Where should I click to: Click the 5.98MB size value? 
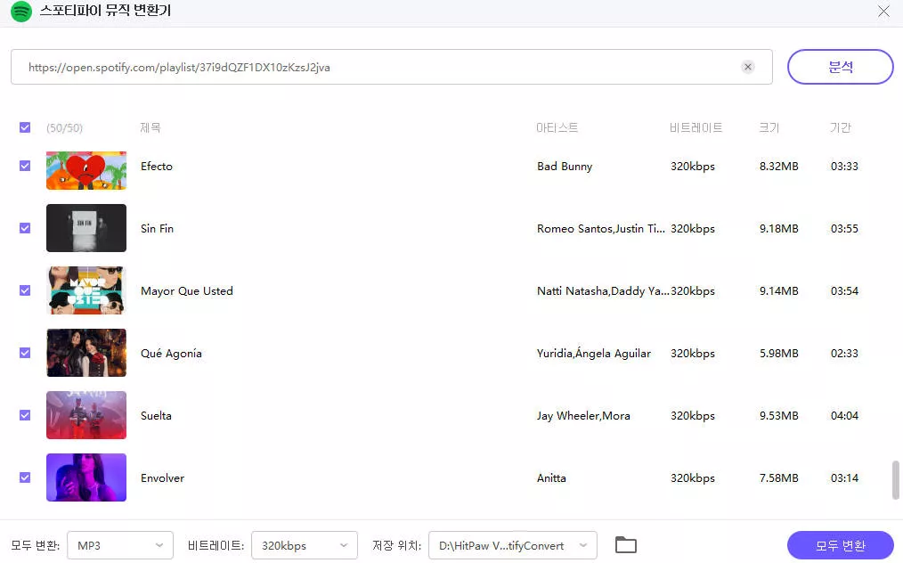click(778, 353)
